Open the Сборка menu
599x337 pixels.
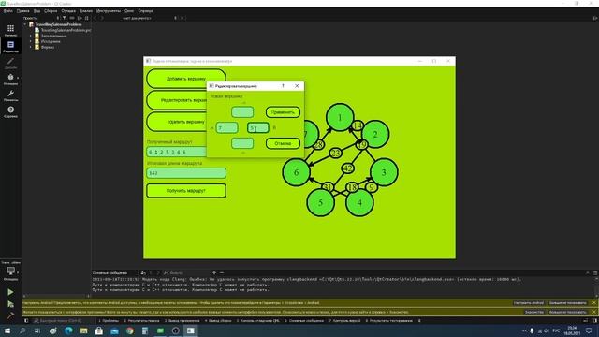pyautogui.click(x=51, y=11)
